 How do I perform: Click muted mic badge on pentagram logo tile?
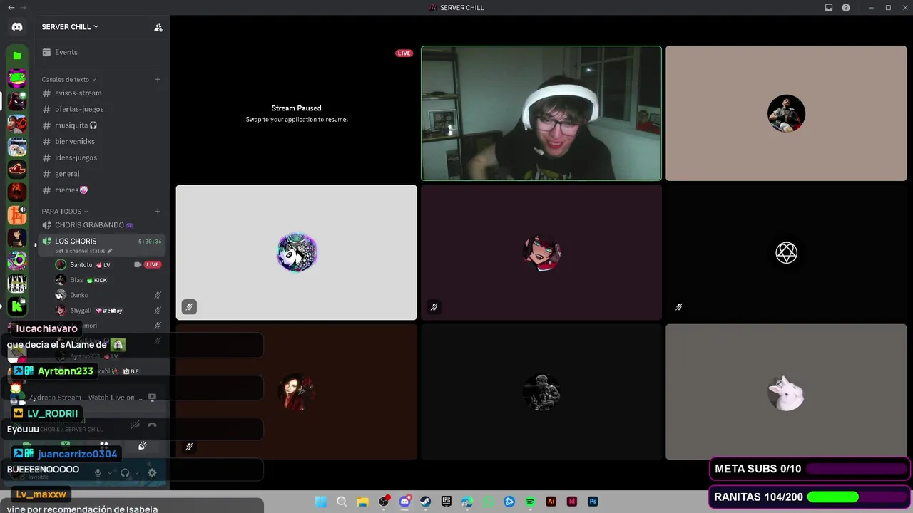point(678,307)
